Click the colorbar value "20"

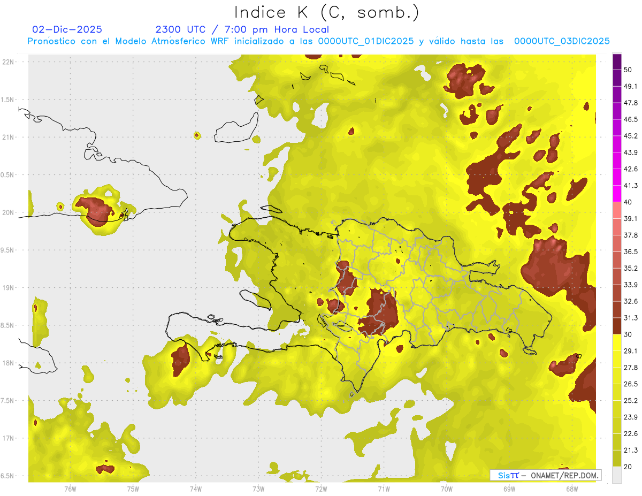click(x=628, y=467)
